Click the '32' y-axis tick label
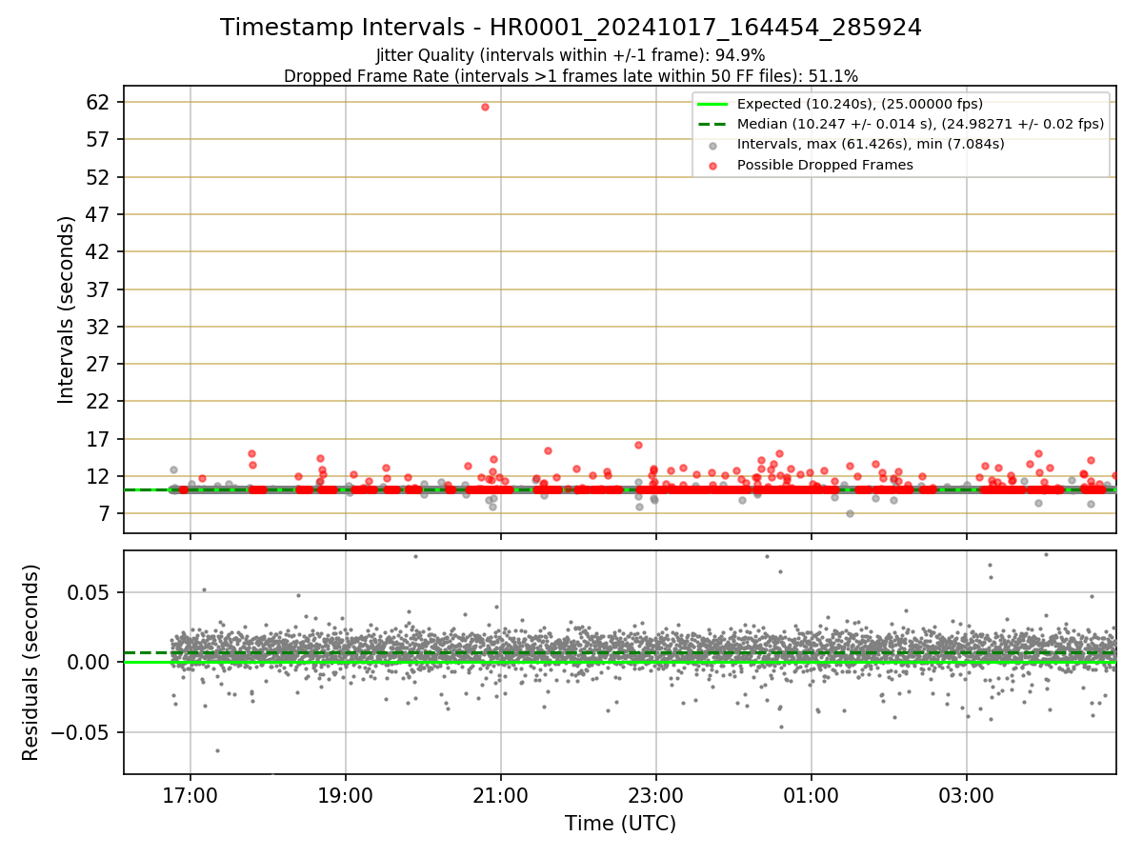1143x857 pixels. [100, 327]
